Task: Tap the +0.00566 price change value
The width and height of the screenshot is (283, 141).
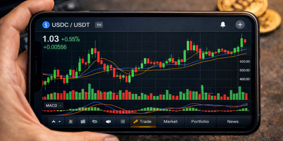Action: pyautogui.click(x=55, y=47)
